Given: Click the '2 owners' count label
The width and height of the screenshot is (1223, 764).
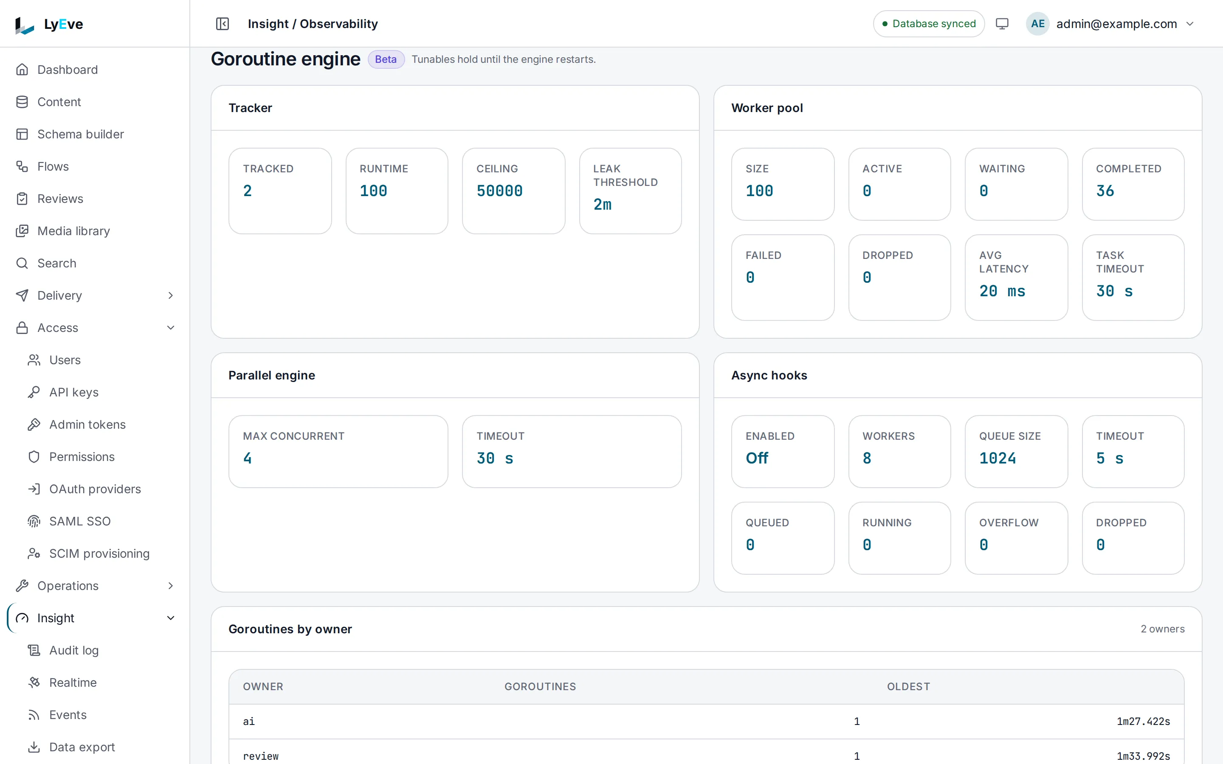Looking at the screenshot, I should 1162,629.
